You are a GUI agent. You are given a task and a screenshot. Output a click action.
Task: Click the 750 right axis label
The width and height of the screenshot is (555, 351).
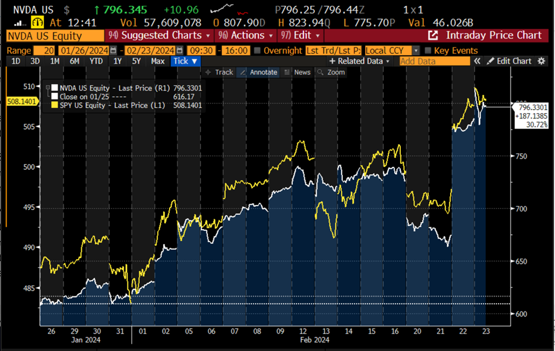tap(521, 156)
